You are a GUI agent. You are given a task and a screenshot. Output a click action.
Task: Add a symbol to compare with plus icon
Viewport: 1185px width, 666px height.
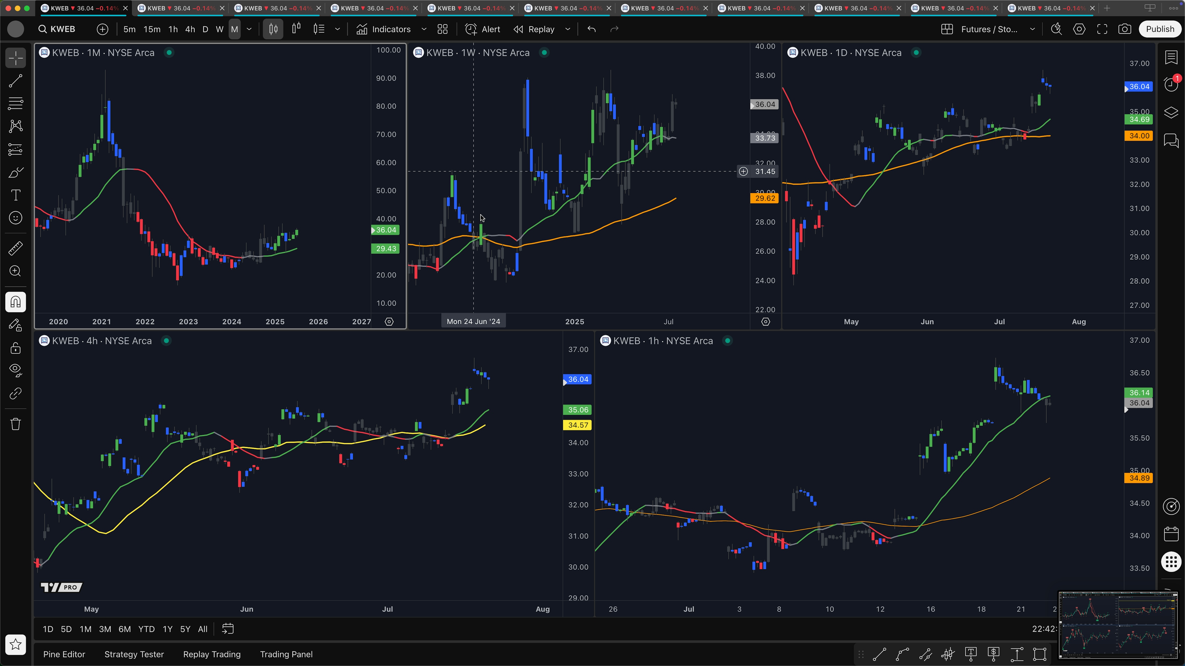click(102, 29)
